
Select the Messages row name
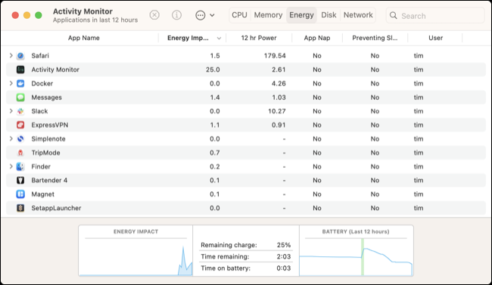click(46, 98)
